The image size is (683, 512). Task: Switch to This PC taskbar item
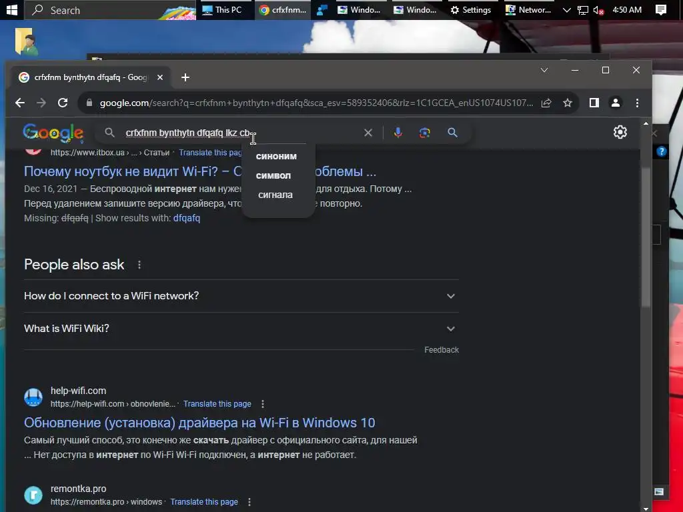click(x=222, y=9)
